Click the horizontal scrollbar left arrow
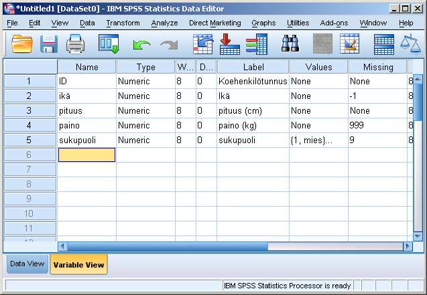This screenshot has width=427, height=295. 62,247
